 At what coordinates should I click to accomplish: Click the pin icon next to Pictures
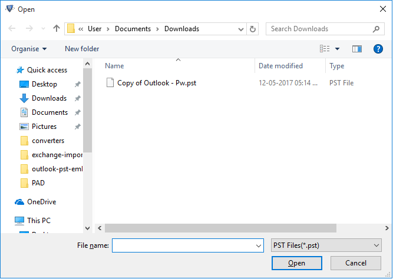coord(77,127)
